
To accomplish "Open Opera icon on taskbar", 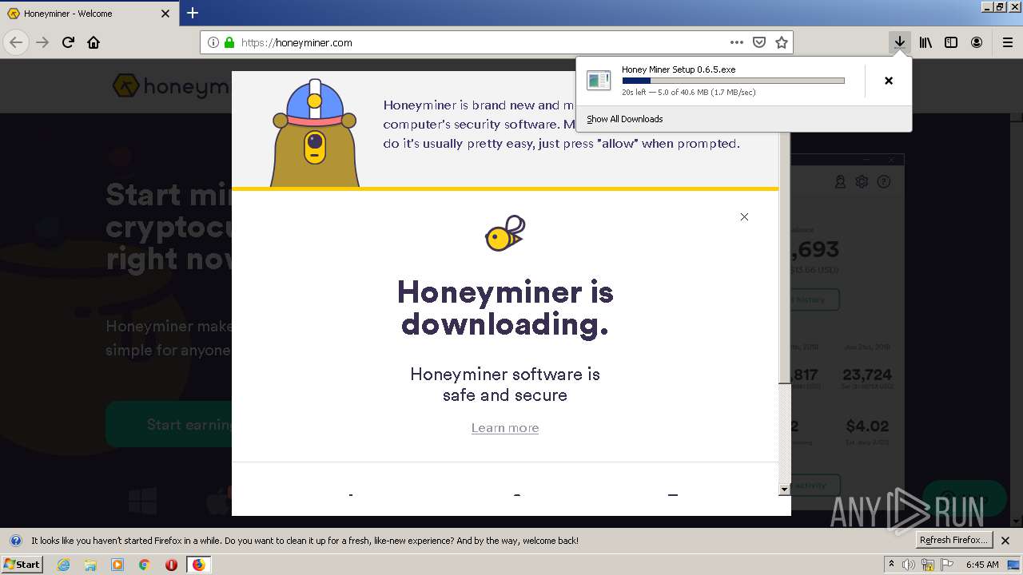I will click(x=171, y=565).
